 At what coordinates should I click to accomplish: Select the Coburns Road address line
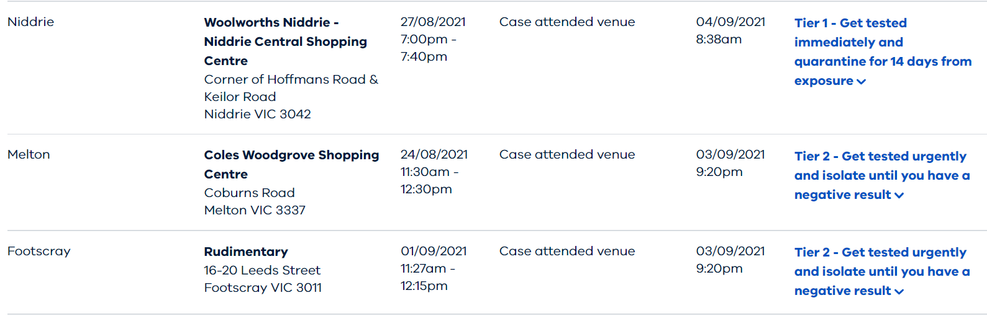point(250,193)
